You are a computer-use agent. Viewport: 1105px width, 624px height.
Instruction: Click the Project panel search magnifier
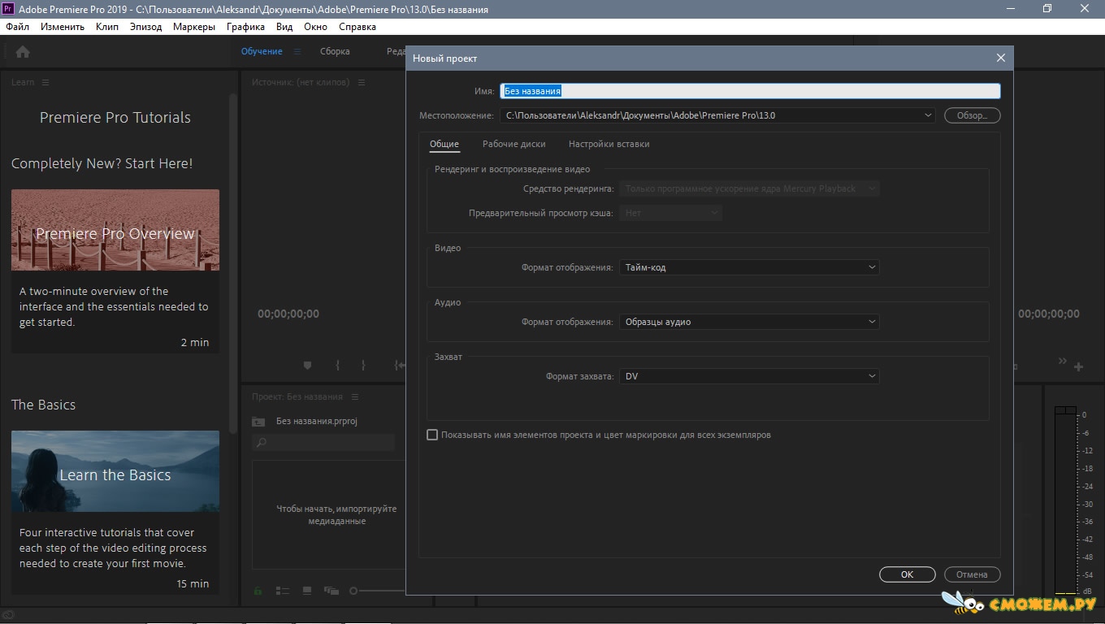(261, 443)
